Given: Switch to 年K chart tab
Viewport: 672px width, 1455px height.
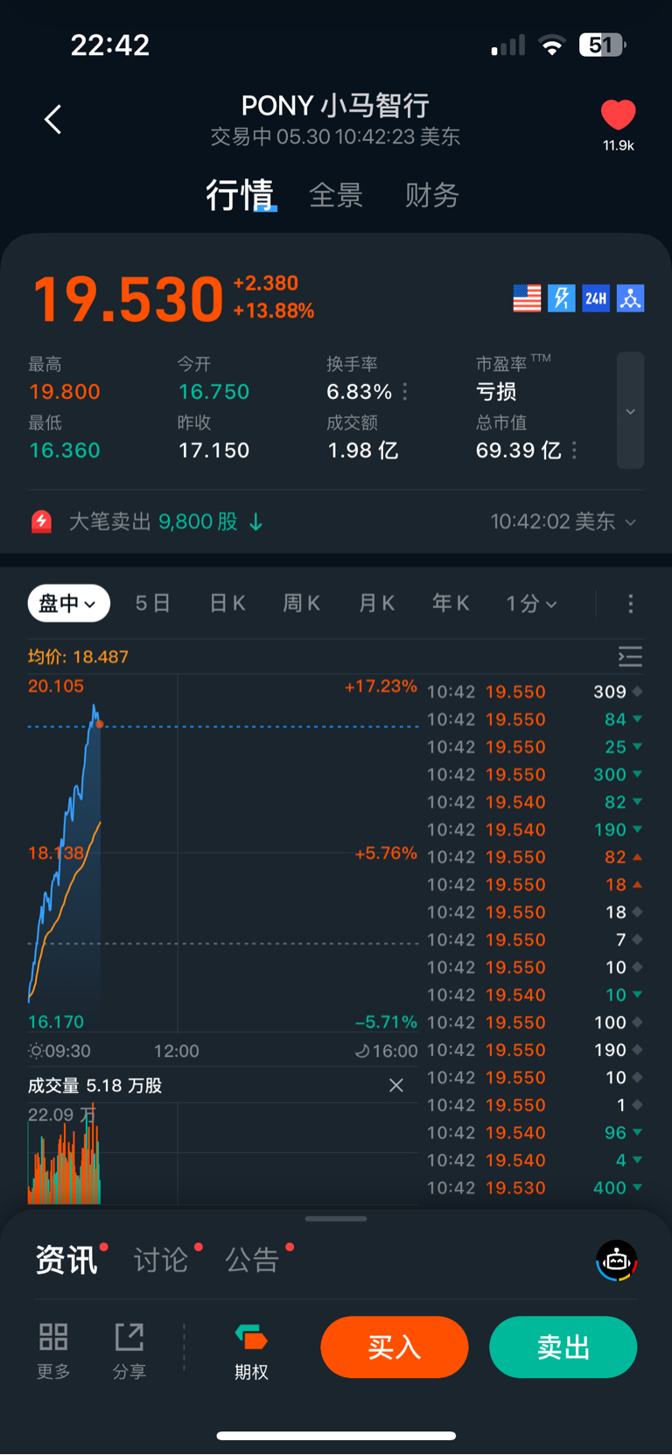Looking at the screenshot, I should [451, 604].
